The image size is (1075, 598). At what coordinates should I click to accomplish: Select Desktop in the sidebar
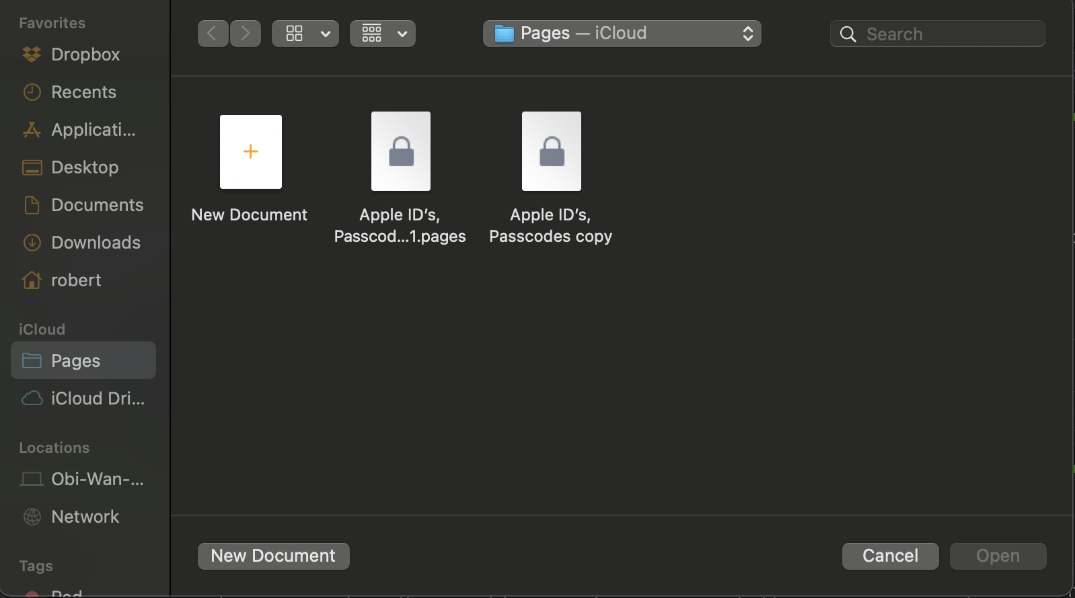pos(85,167)
